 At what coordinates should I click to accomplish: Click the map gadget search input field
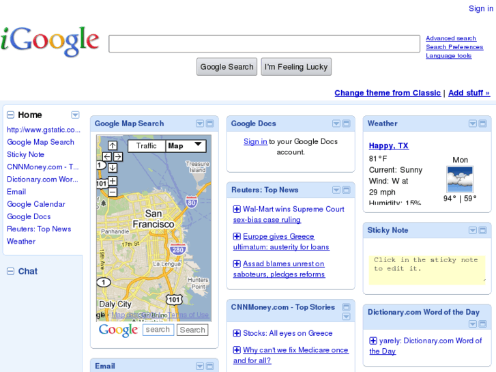point(158,330)
